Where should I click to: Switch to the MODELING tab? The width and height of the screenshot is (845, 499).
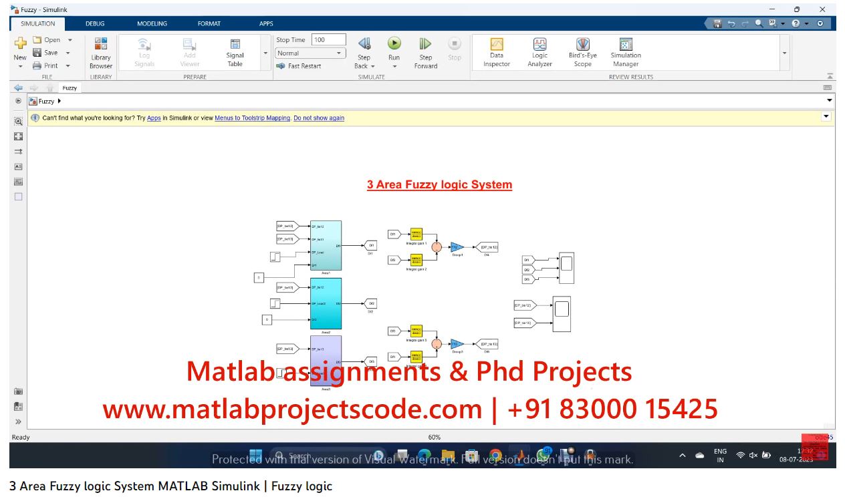click(152, 23)
